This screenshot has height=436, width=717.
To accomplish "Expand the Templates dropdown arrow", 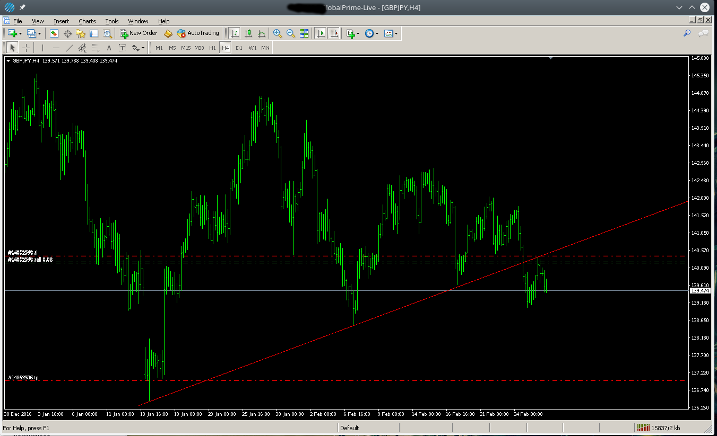I will 396,33.
